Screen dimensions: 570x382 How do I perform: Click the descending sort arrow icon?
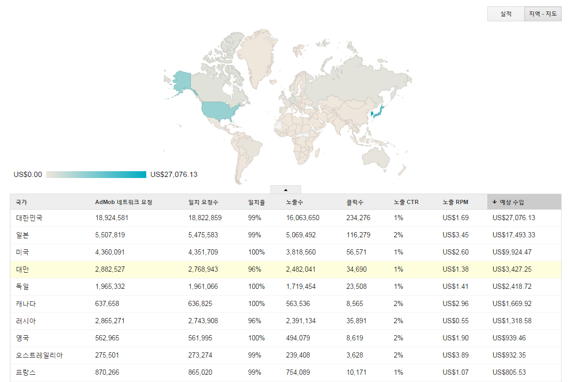point(494,202)
